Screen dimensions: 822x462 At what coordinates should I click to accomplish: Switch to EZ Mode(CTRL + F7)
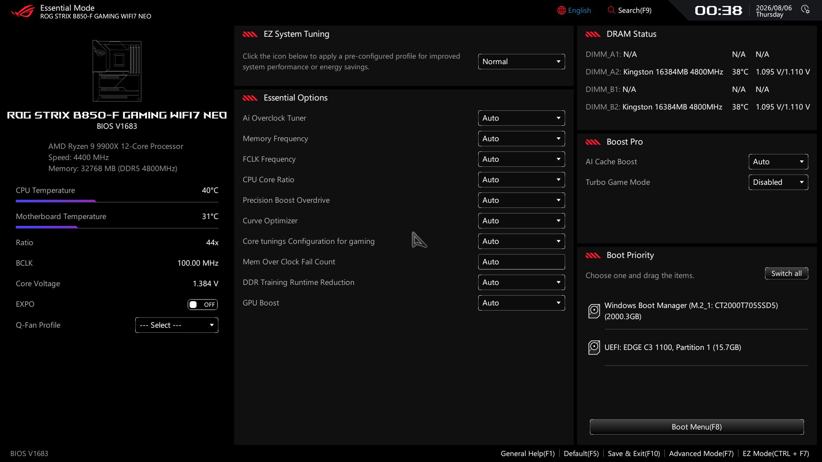[776, 453]
